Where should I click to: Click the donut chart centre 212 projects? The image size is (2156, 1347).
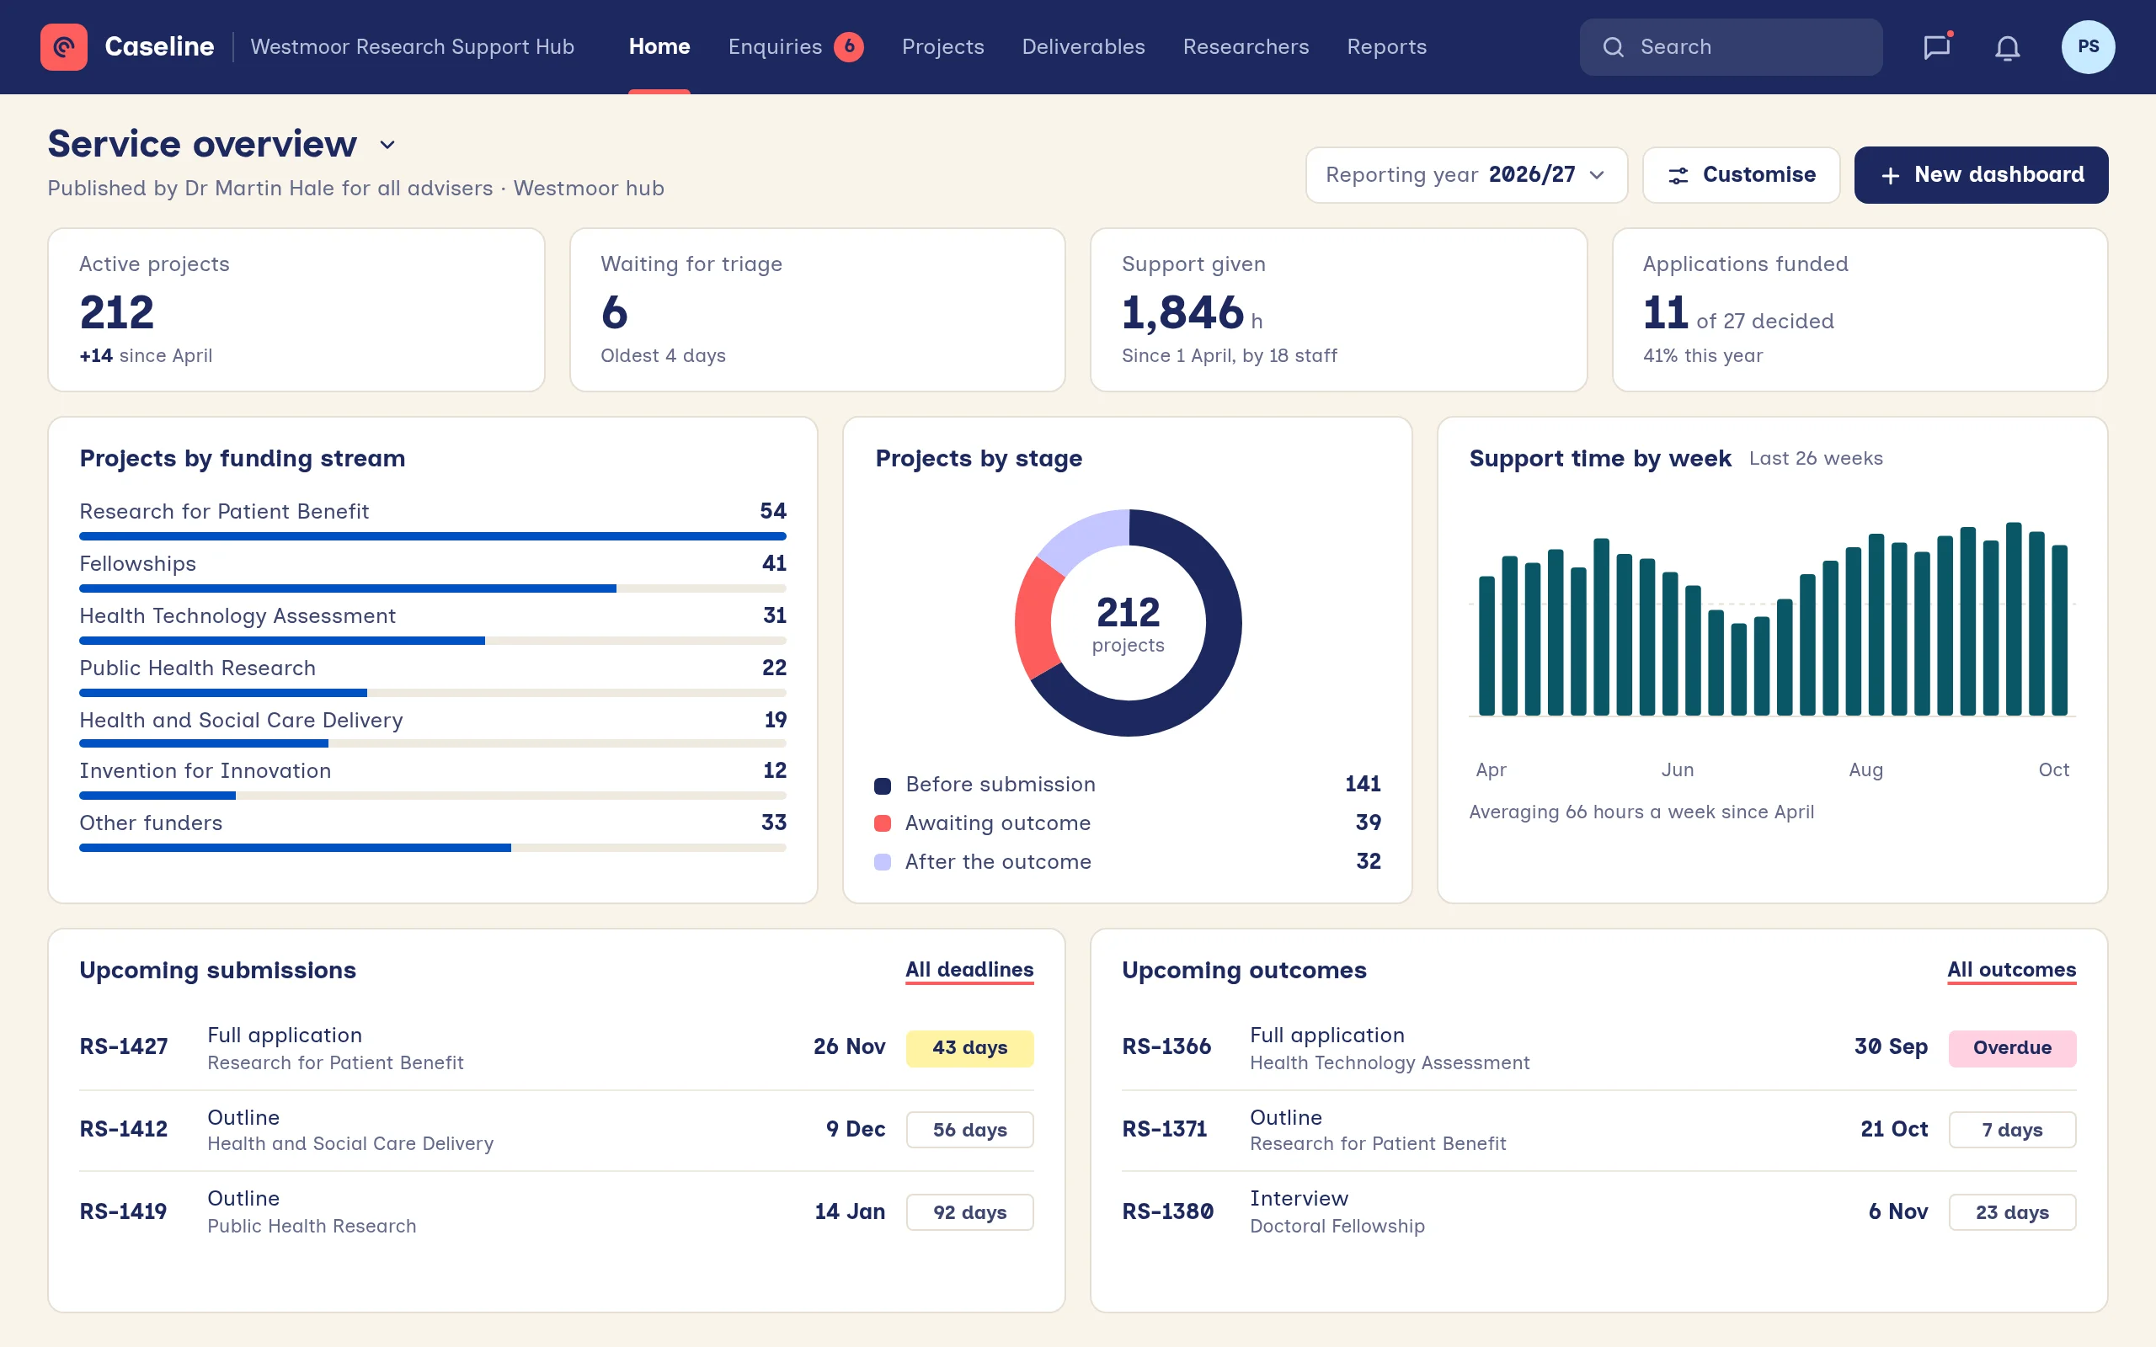pos(1128,623)
